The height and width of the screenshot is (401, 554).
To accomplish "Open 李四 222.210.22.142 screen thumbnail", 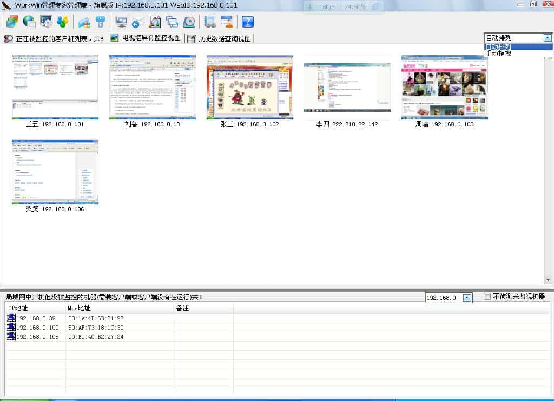I will coord(347,87).
